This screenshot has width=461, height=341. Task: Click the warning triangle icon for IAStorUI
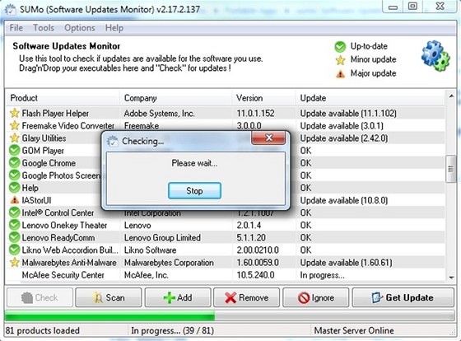pyautogui.click(x=15, y=200)
